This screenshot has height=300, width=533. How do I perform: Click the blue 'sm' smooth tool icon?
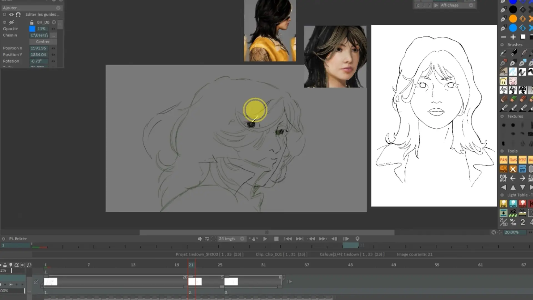coord(522,169)
